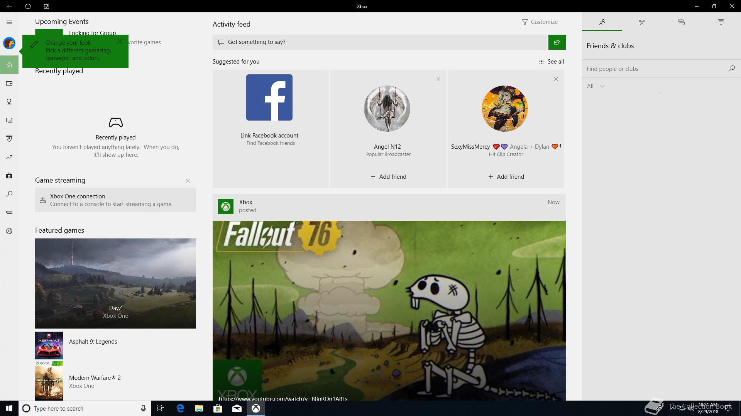The image size is (741, 416).
Task: Open the Achievements trophy icon
Action: (x=9, y=102)
